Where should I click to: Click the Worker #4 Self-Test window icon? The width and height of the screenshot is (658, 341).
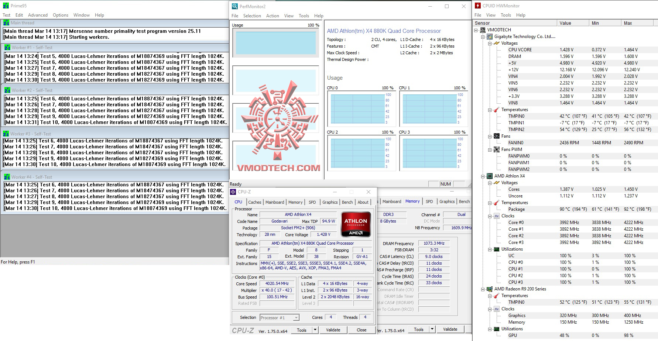click(x=7, y=177)
